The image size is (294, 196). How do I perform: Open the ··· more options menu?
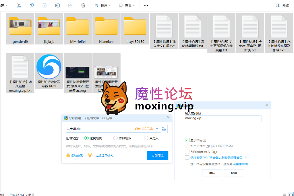146,5
